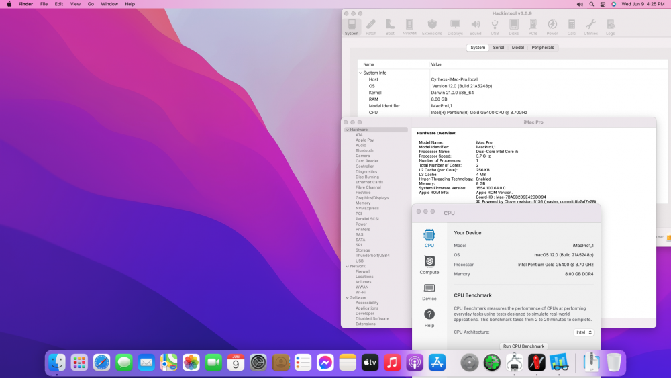Screen dimensions: 671x378
Task: Select the USB toolbar icon in Hackintool
Action: click(495, 27)
